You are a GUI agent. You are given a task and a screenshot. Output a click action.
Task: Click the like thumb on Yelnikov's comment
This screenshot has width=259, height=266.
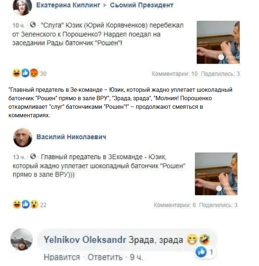pyautogui.click(x=201, y=252)
